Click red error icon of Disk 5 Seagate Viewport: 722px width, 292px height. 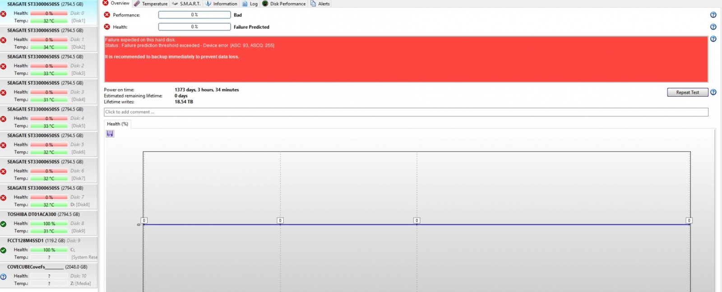[x=3, y=145]
